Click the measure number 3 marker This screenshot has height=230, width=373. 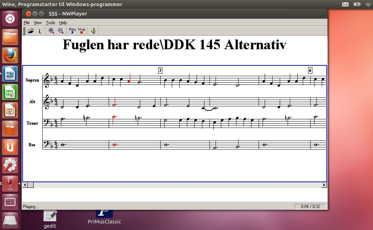160,70
